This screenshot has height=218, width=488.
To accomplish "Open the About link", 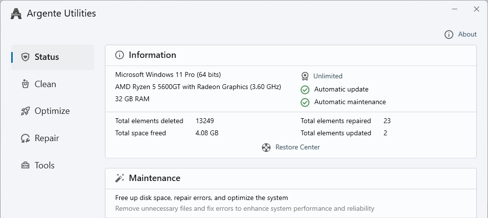I will [467, 35].
